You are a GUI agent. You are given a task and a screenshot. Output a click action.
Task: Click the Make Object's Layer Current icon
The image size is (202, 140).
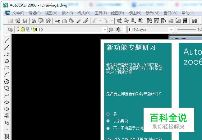(111, 30)
